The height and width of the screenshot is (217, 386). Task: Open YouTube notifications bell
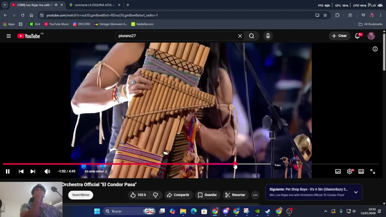[358, 36]
